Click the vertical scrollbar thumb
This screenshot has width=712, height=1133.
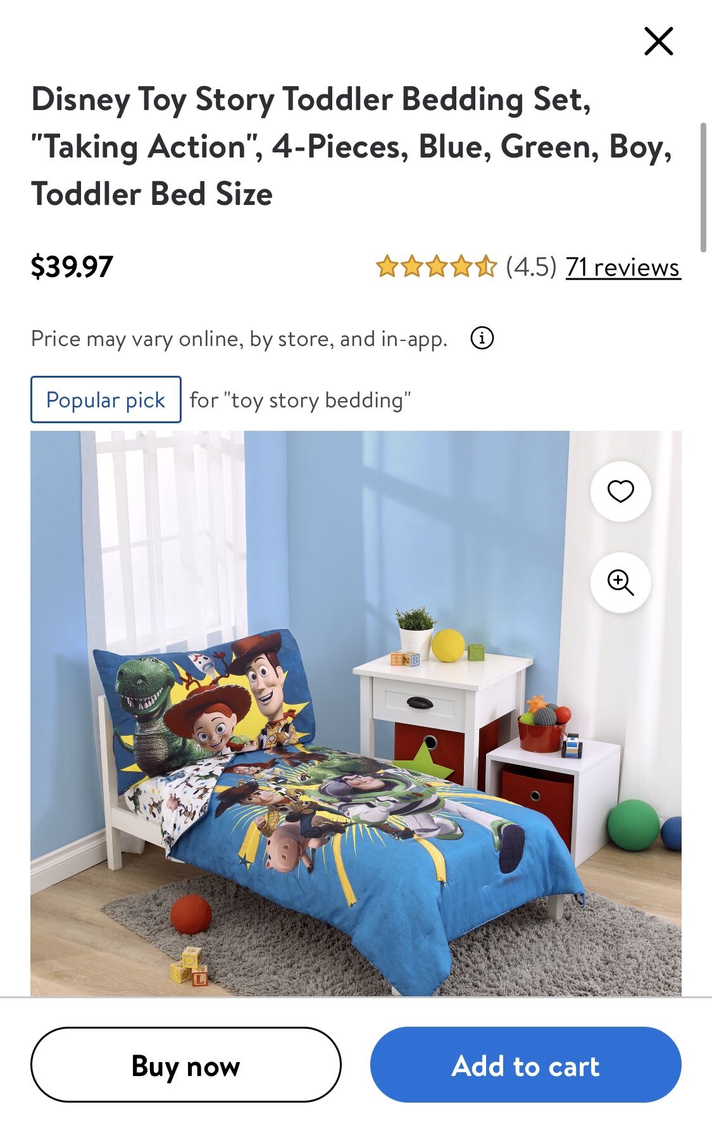point(703,188)
